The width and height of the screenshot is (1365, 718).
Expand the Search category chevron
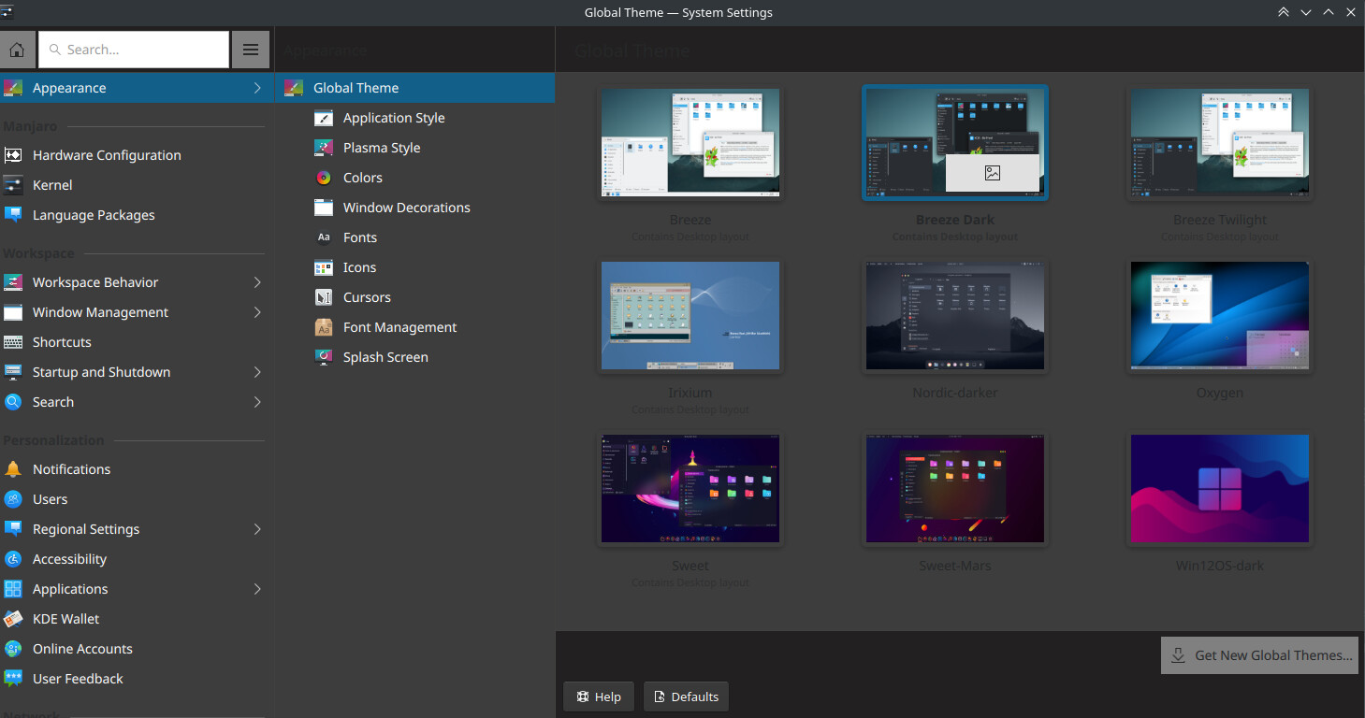tap(257, 402)
